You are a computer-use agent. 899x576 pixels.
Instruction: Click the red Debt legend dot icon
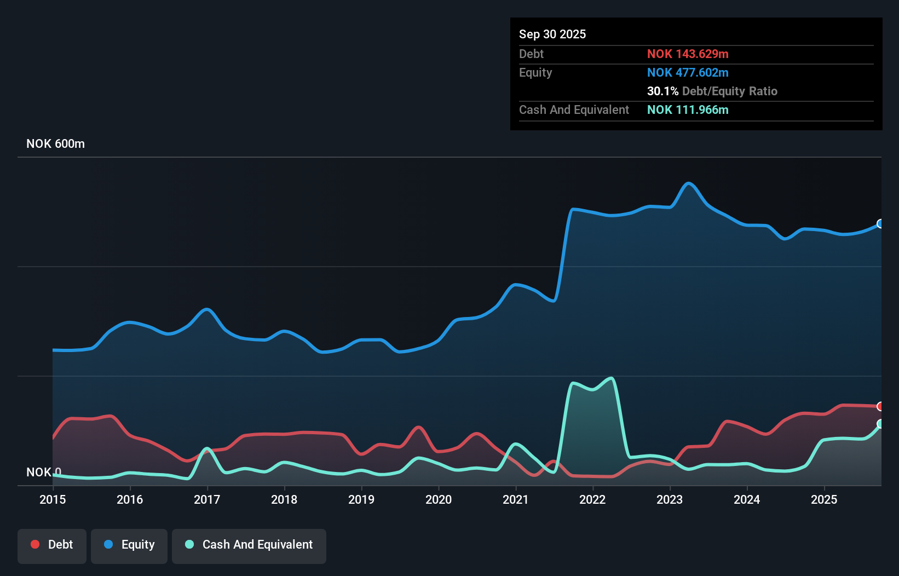(34, 544)
